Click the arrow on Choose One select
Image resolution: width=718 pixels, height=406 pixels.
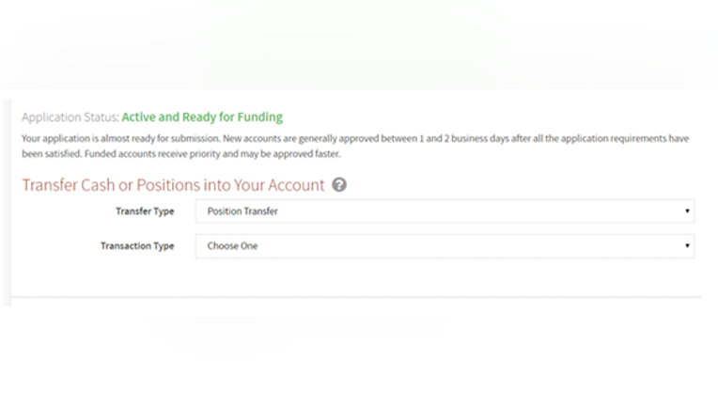pyautogui.click(x=687, y=246)
